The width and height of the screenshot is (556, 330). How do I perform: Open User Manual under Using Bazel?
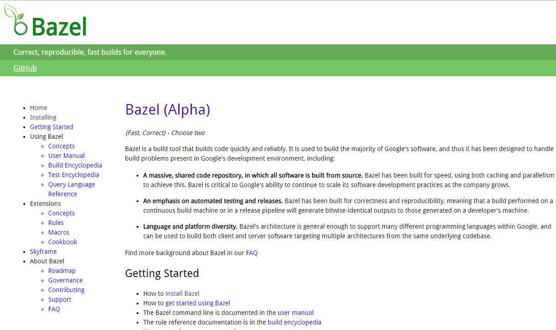(x=67, y=156)
